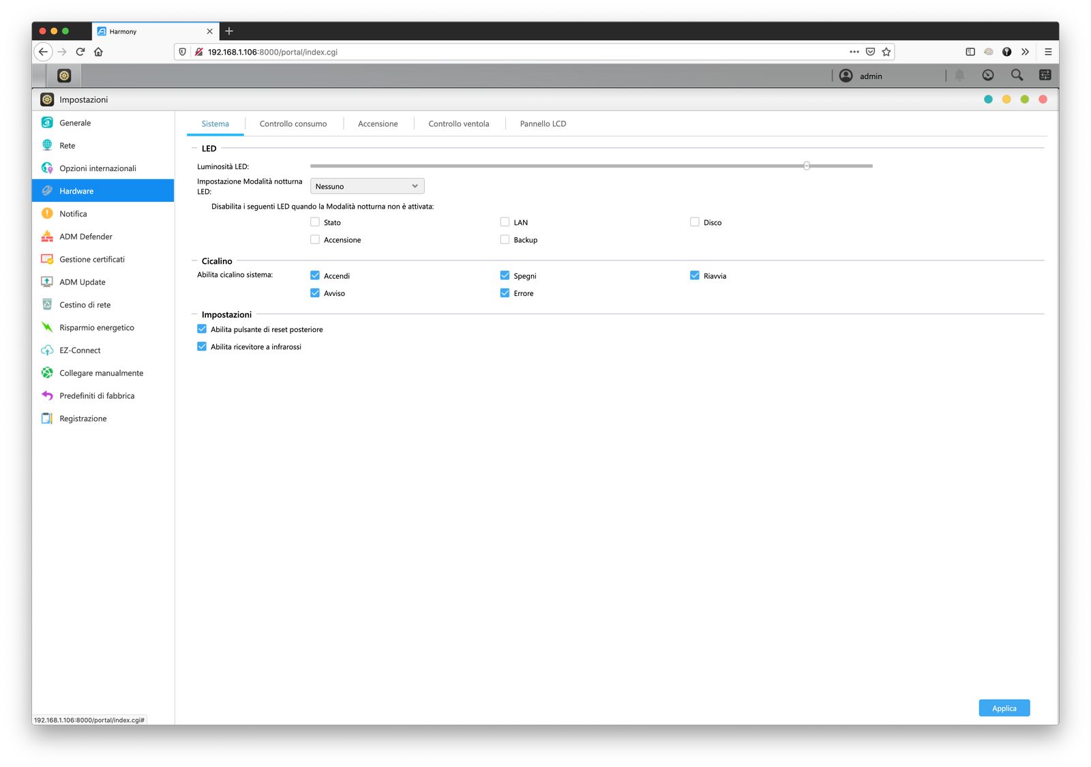Disable Abilita ricevitore a infrarossi
1091x767 pixels.
click(202, 346)
